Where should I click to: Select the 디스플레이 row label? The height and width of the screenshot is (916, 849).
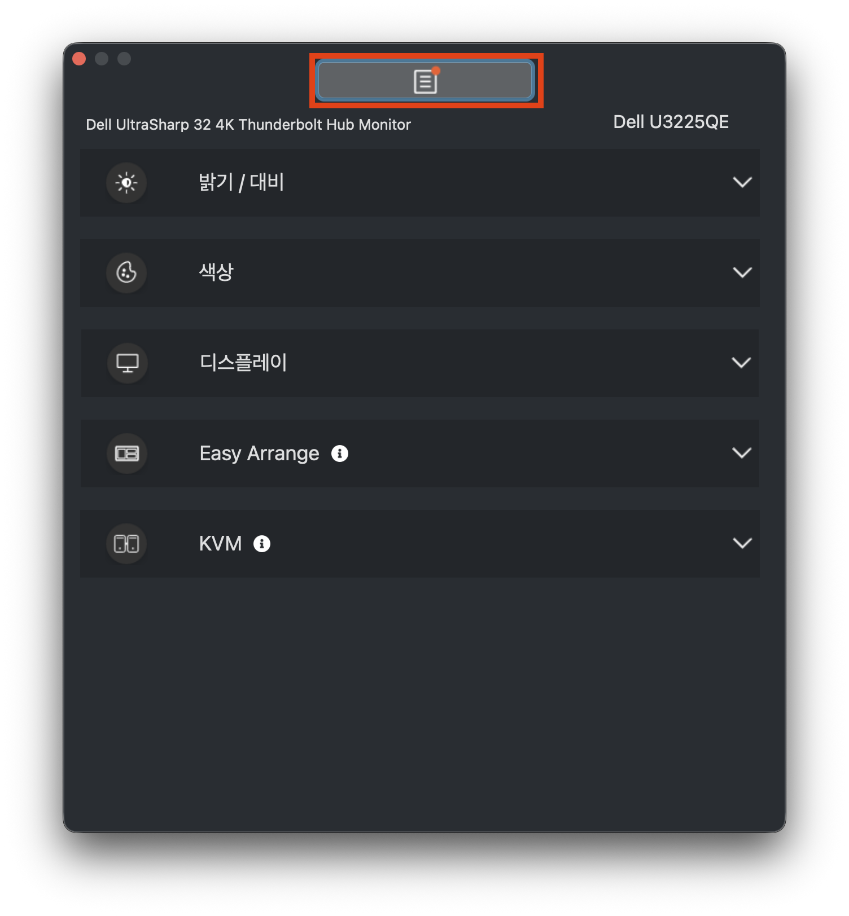pos(244,363)
